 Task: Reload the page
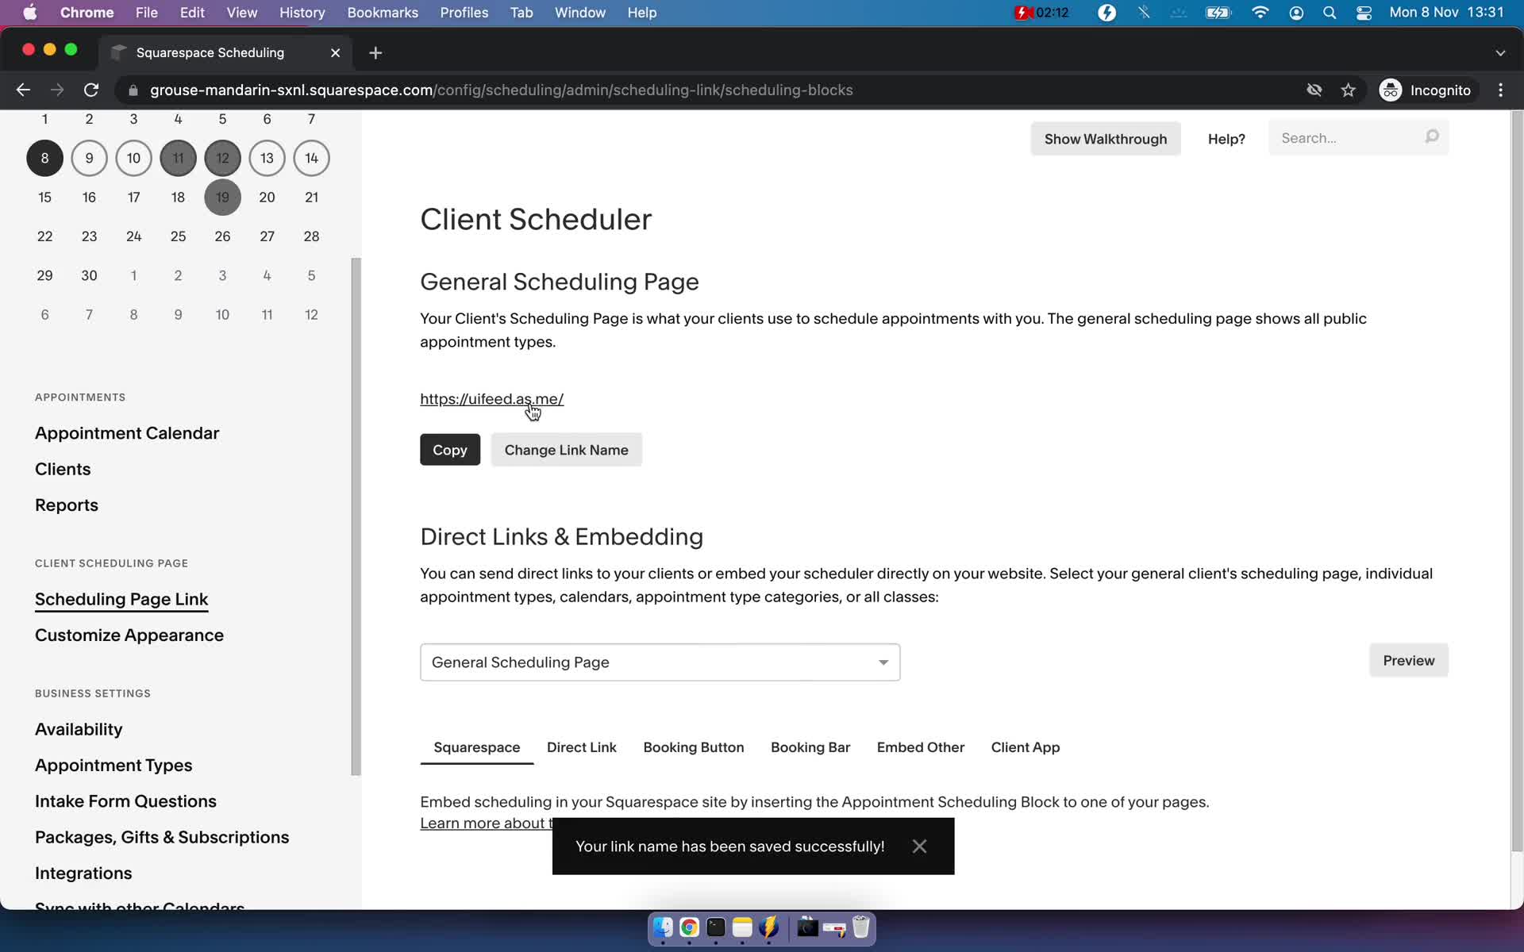tap(91, 90)
